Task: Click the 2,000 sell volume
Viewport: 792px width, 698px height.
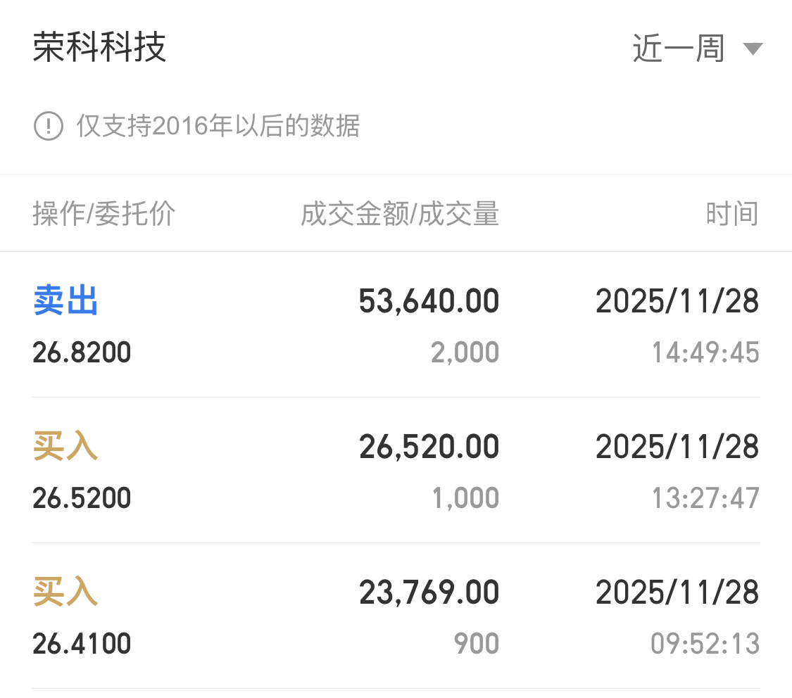Action: click(x=465, y=353)
